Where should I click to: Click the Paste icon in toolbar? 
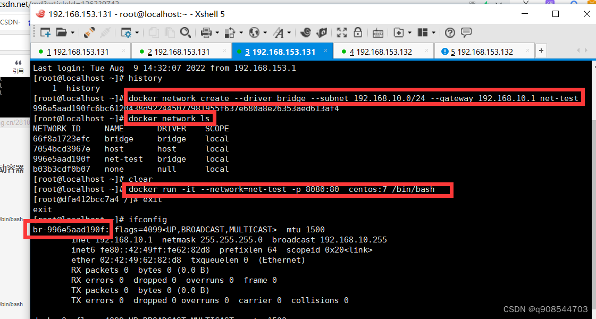[x=169, y=33]
